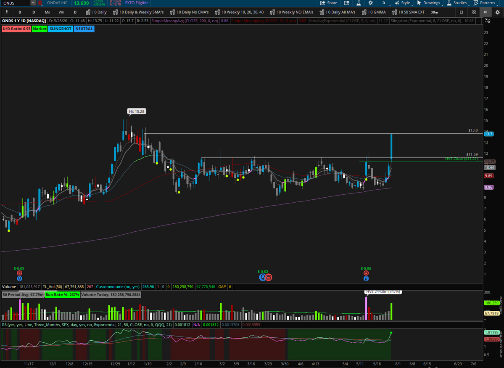This screenshot has height=368, width=504.
Task: Load the '! 0 GMMA' study set
Action: click(374, 12)
